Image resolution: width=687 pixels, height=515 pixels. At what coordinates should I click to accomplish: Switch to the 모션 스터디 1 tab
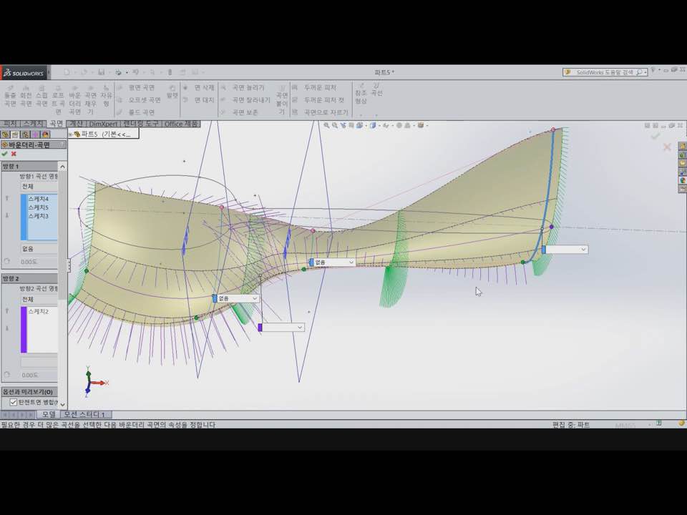[x=84, y=414]
